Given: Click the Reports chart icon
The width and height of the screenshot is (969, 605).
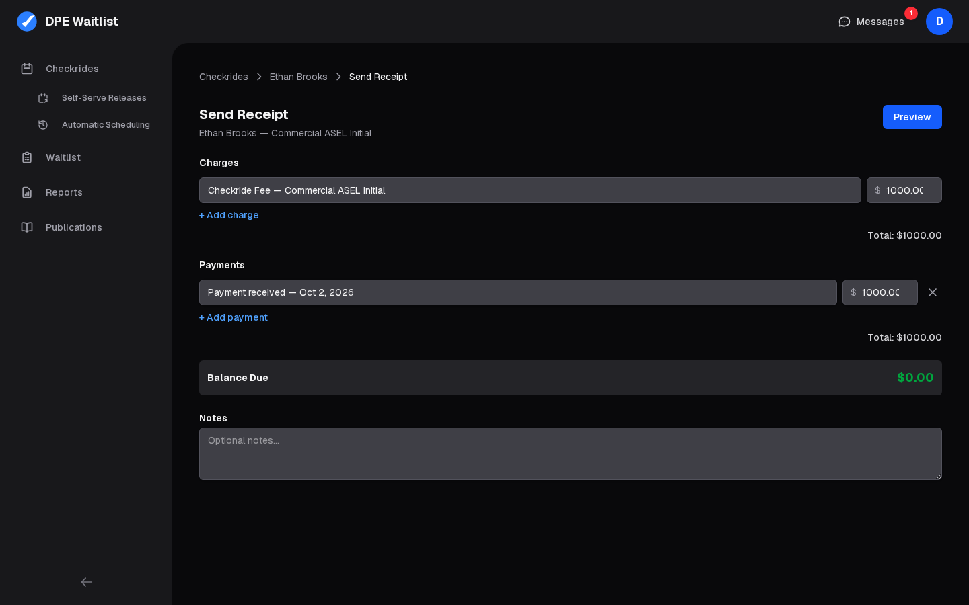Looking at the screenshot, I should pyautogui.click(x=27, y=192).
